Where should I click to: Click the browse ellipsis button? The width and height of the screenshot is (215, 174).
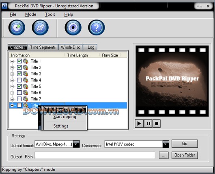[x=164, y=155]
